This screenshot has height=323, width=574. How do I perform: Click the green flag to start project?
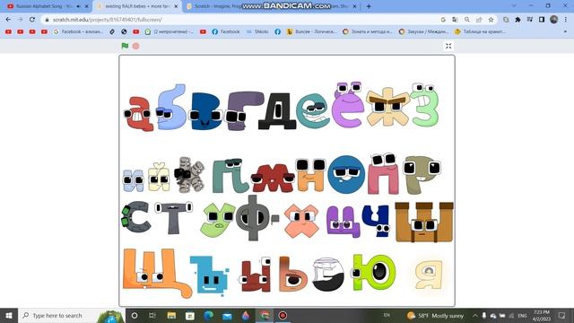[x=125, y=46]
